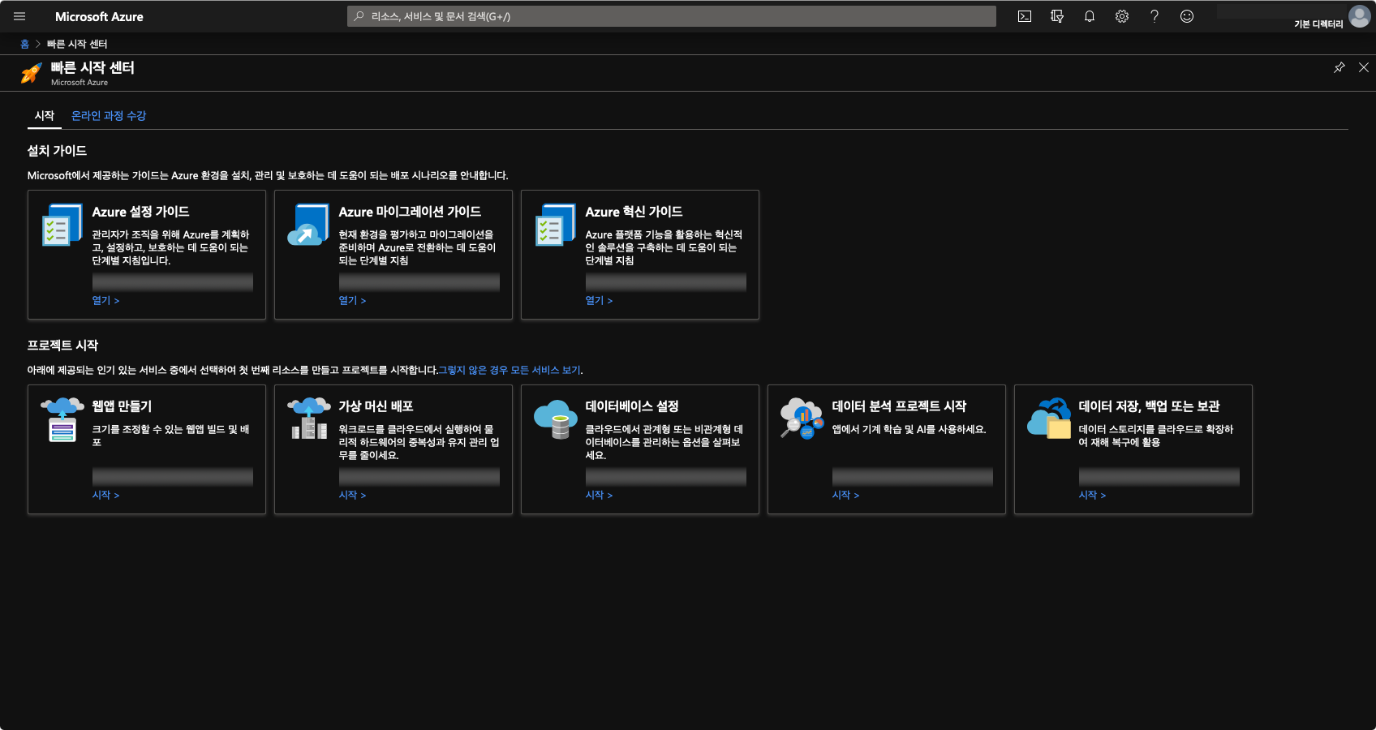Click the Azure 설정 가이드 card title
This screenshot has width=1376, height=730.
pyautogui.click(x=140, y=212)
